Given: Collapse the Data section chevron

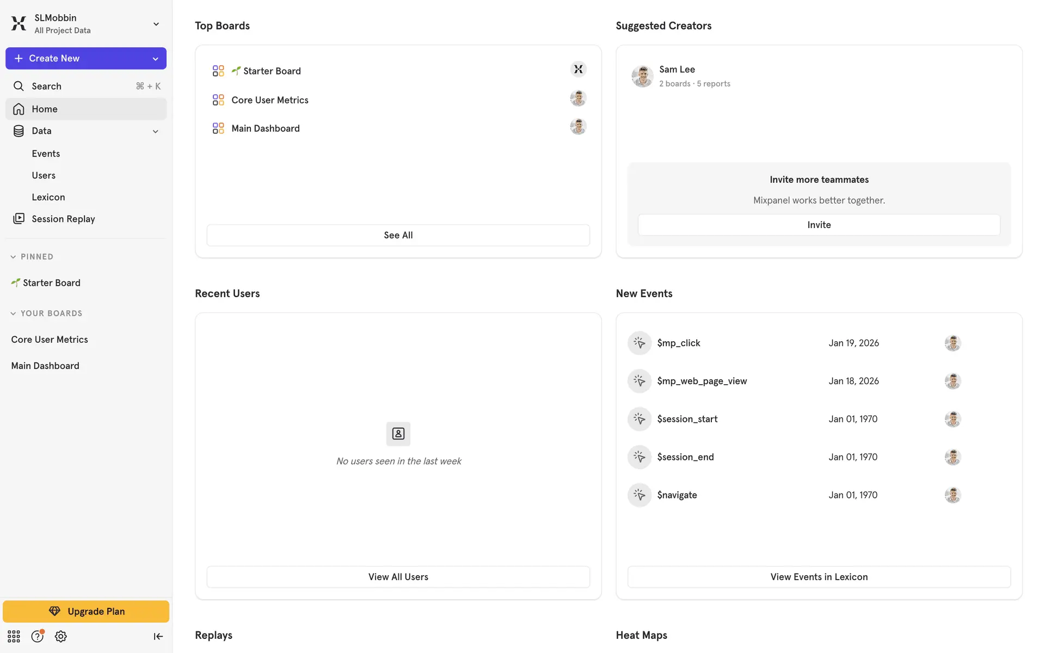Looking at the screenshot, I should point(155,131).
